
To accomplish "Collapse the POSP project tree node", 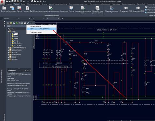I will (8, 31).
